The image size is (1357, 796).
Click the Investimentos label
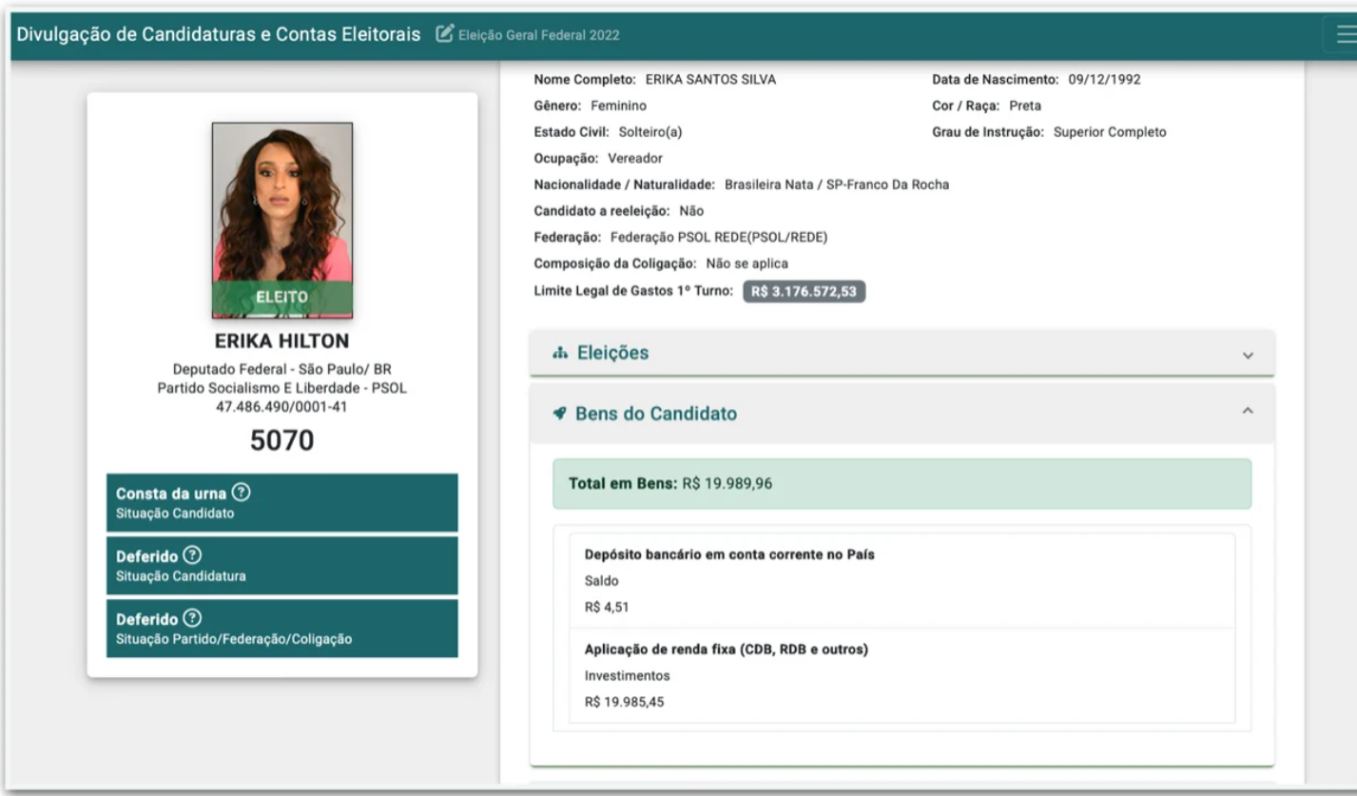pos(627,676)
